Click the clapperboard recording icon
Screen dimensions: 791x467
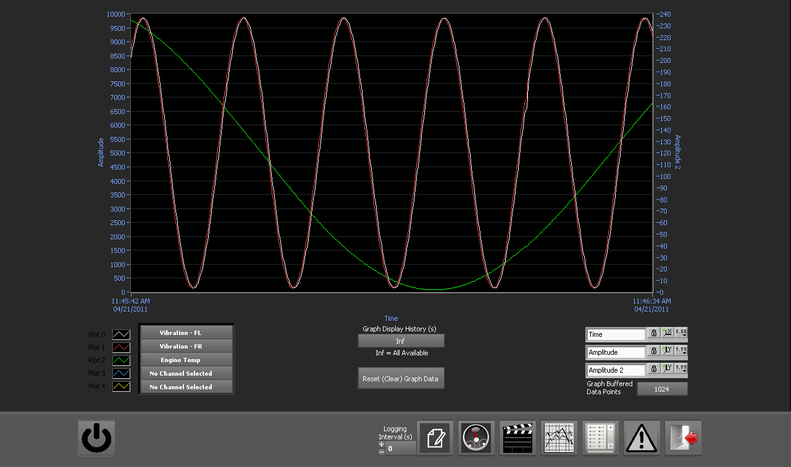tap(518, 439)
